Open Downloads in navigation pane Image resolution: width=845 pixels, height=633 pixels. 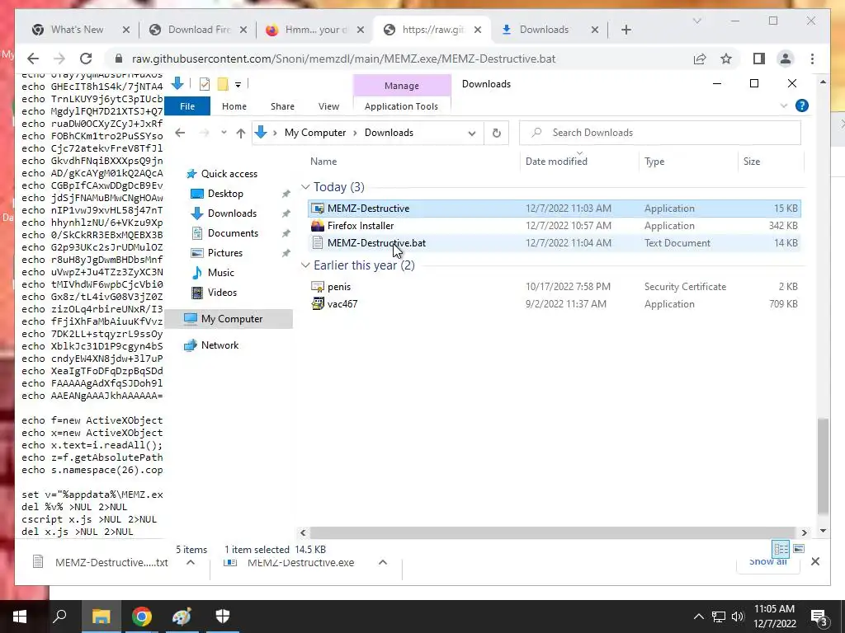coord(232,213)
